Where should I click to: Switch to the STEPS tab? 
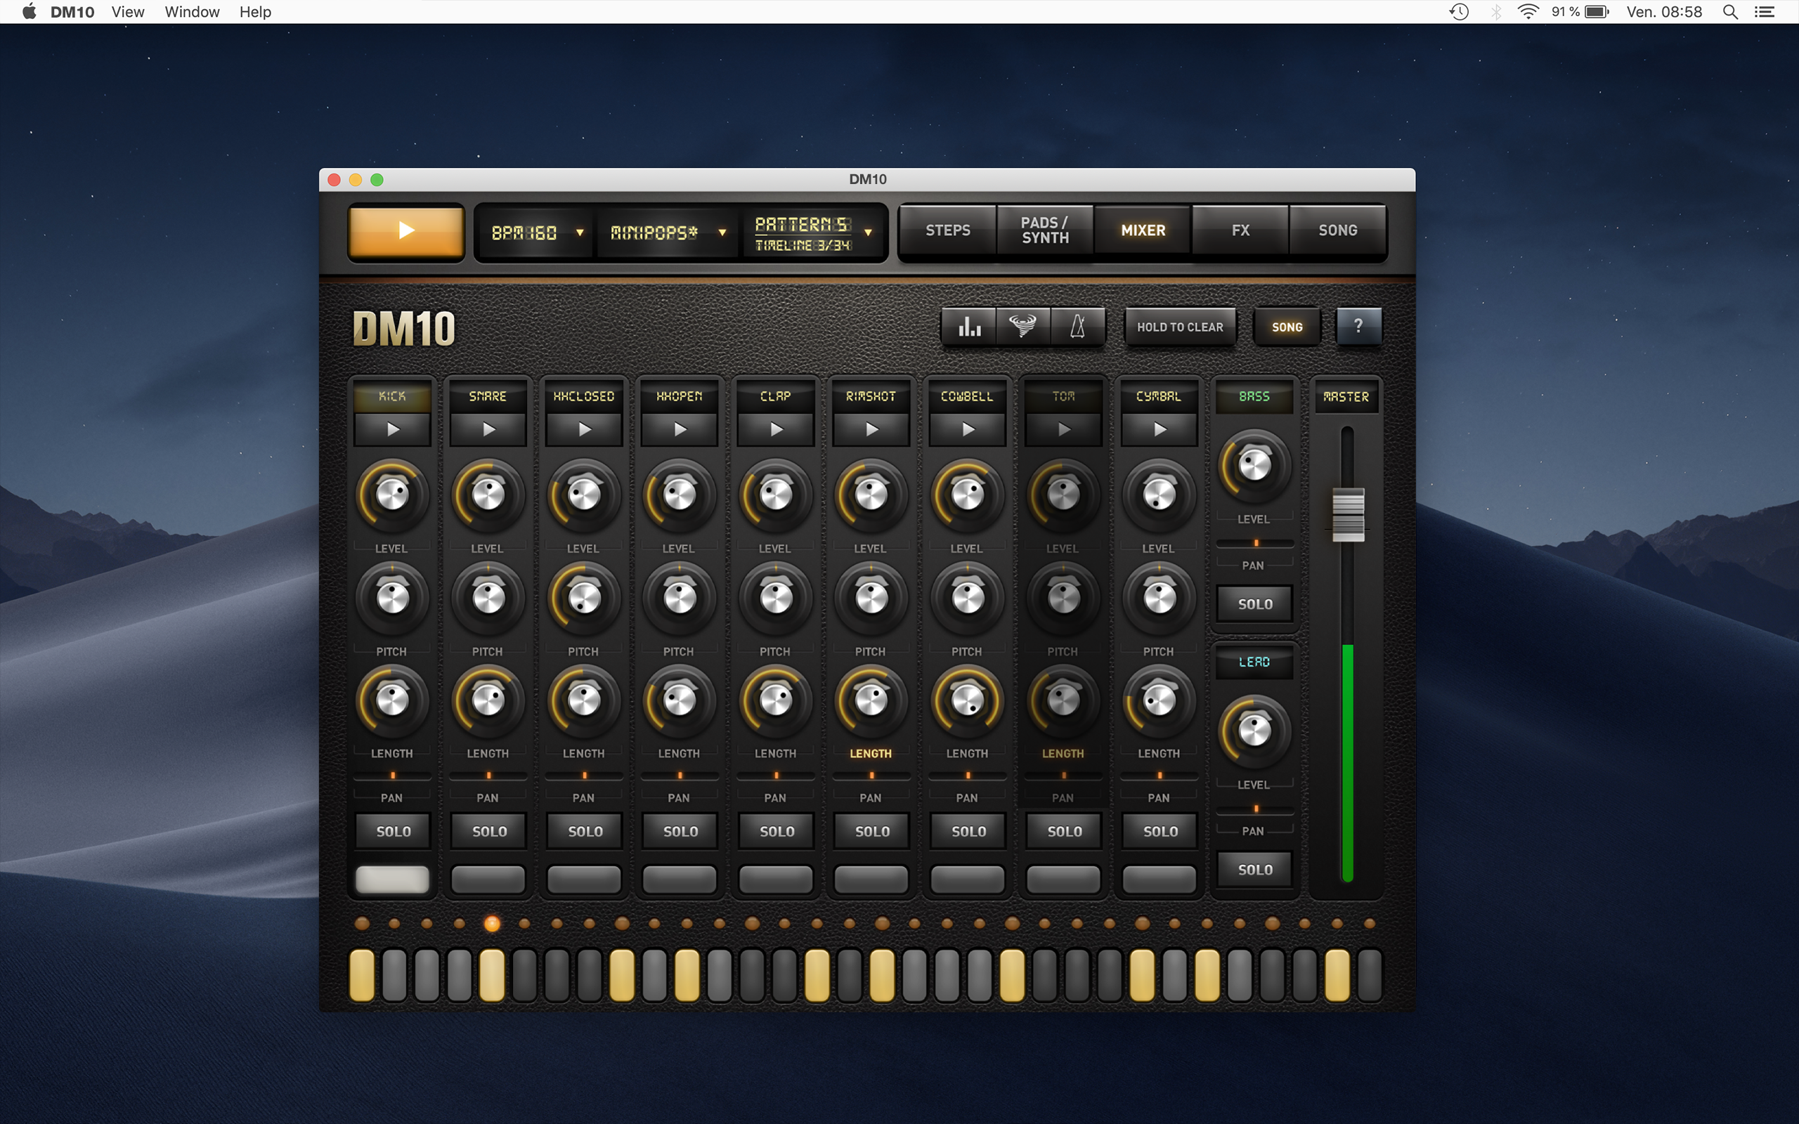948,230
